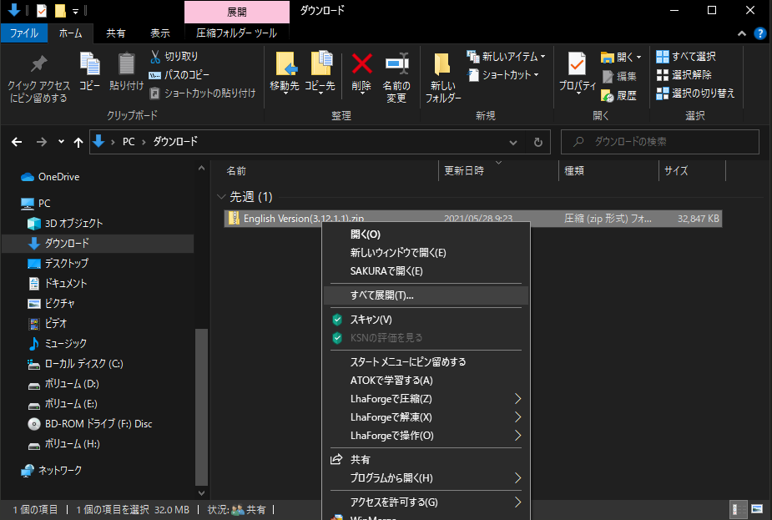Switch to details view in status bar

(739, 508)
